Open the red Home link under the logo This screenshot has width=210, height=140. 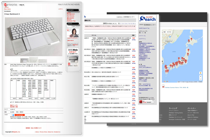[x=6, y=7]
